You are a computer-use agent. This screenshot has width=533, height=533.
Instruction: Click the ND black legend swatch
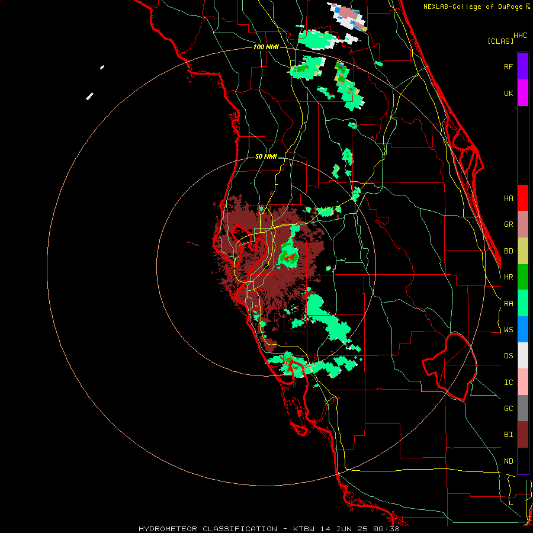(523, 461)
